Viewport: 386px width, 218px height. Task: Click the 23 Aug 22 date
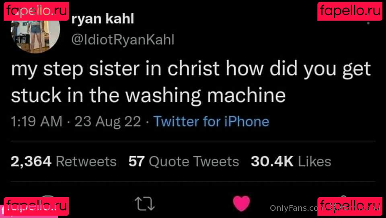108,121
